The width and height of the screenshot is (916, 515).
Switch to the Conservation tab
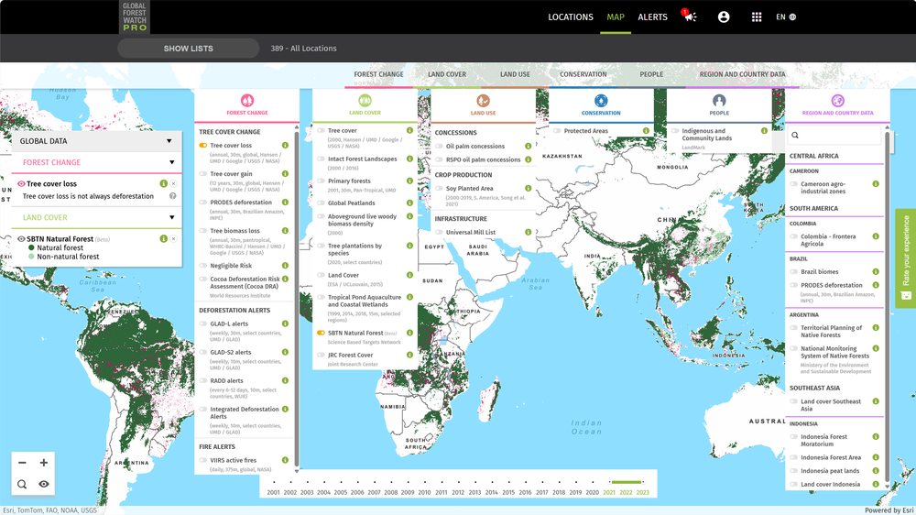click(x=583, y=74)
